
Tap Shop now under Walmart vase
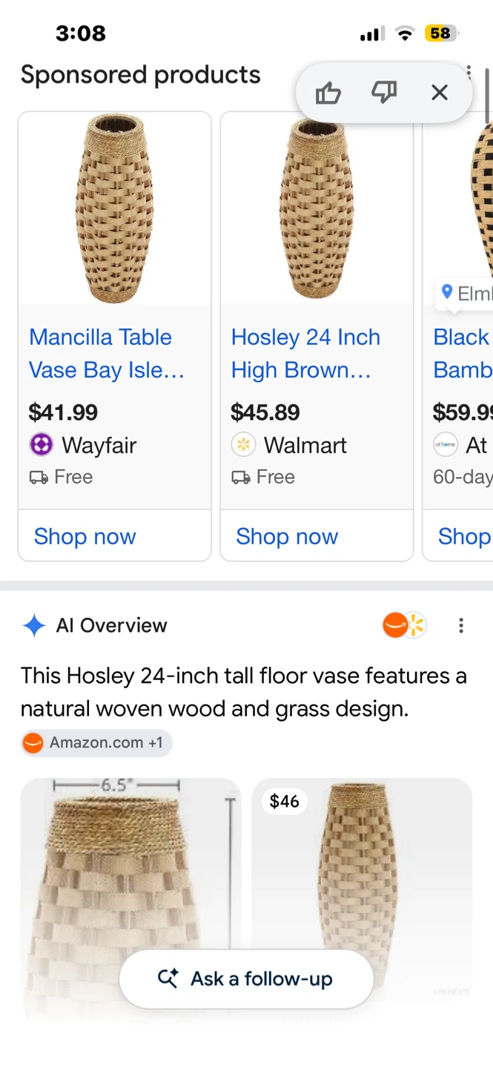click(x=287, y=536)
